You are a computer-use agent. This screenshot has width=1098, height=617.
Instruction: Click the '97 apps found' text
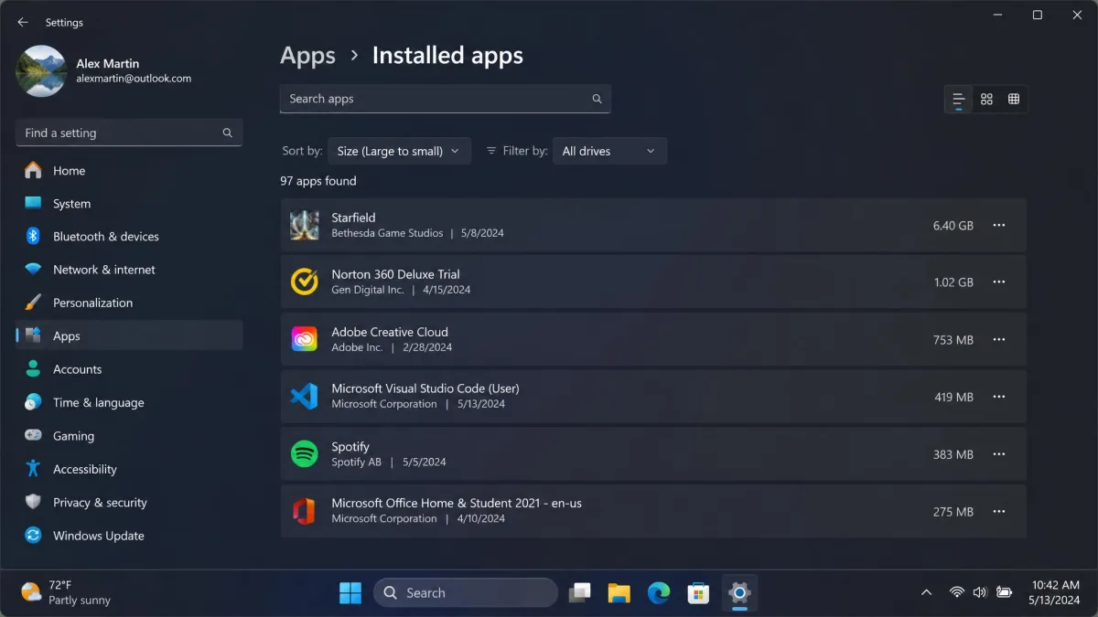pyautogui.click(x=318, y=181)
